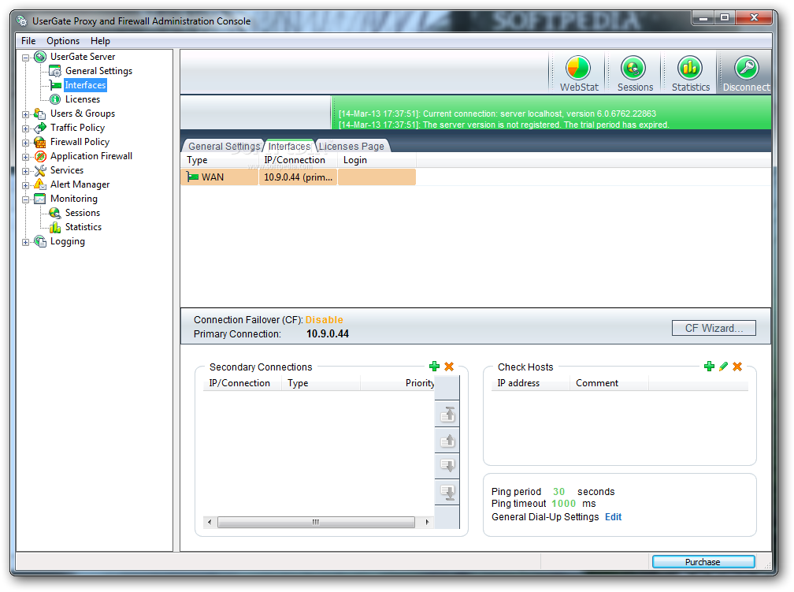Viewport: 794px width, 592px height.
Task: Click the General Settings tree icon
Action: point(54,71)
